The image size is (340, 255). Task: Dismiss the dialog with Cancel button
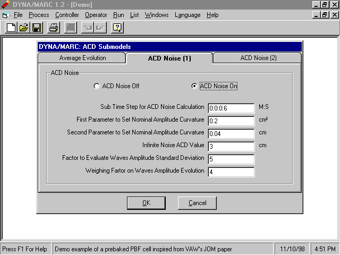click(x=197, y=203)
